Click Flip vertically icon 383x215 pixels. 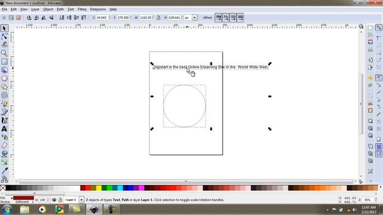[x=51, y=17]
